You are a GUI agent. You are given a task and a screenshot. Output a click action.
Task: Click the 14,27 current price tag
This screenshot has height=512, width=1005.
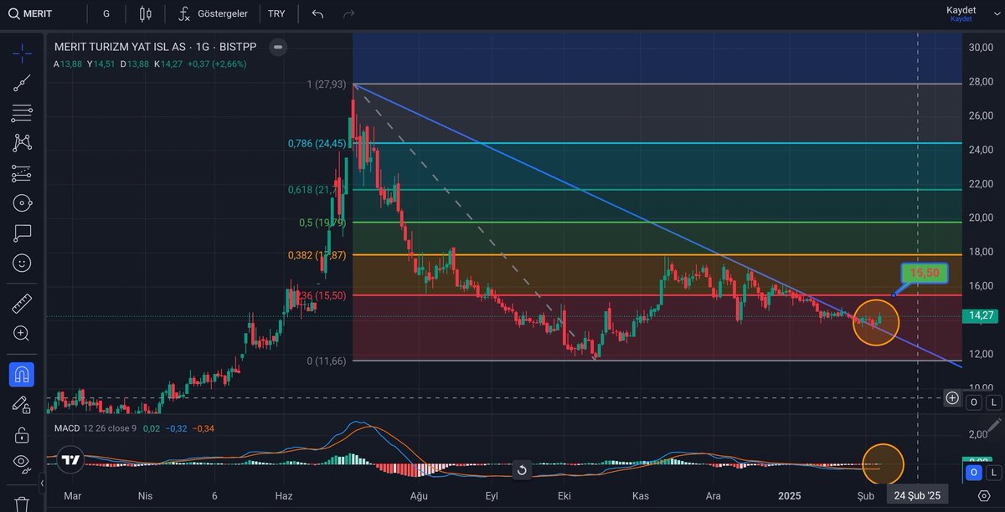pos(980,315)
